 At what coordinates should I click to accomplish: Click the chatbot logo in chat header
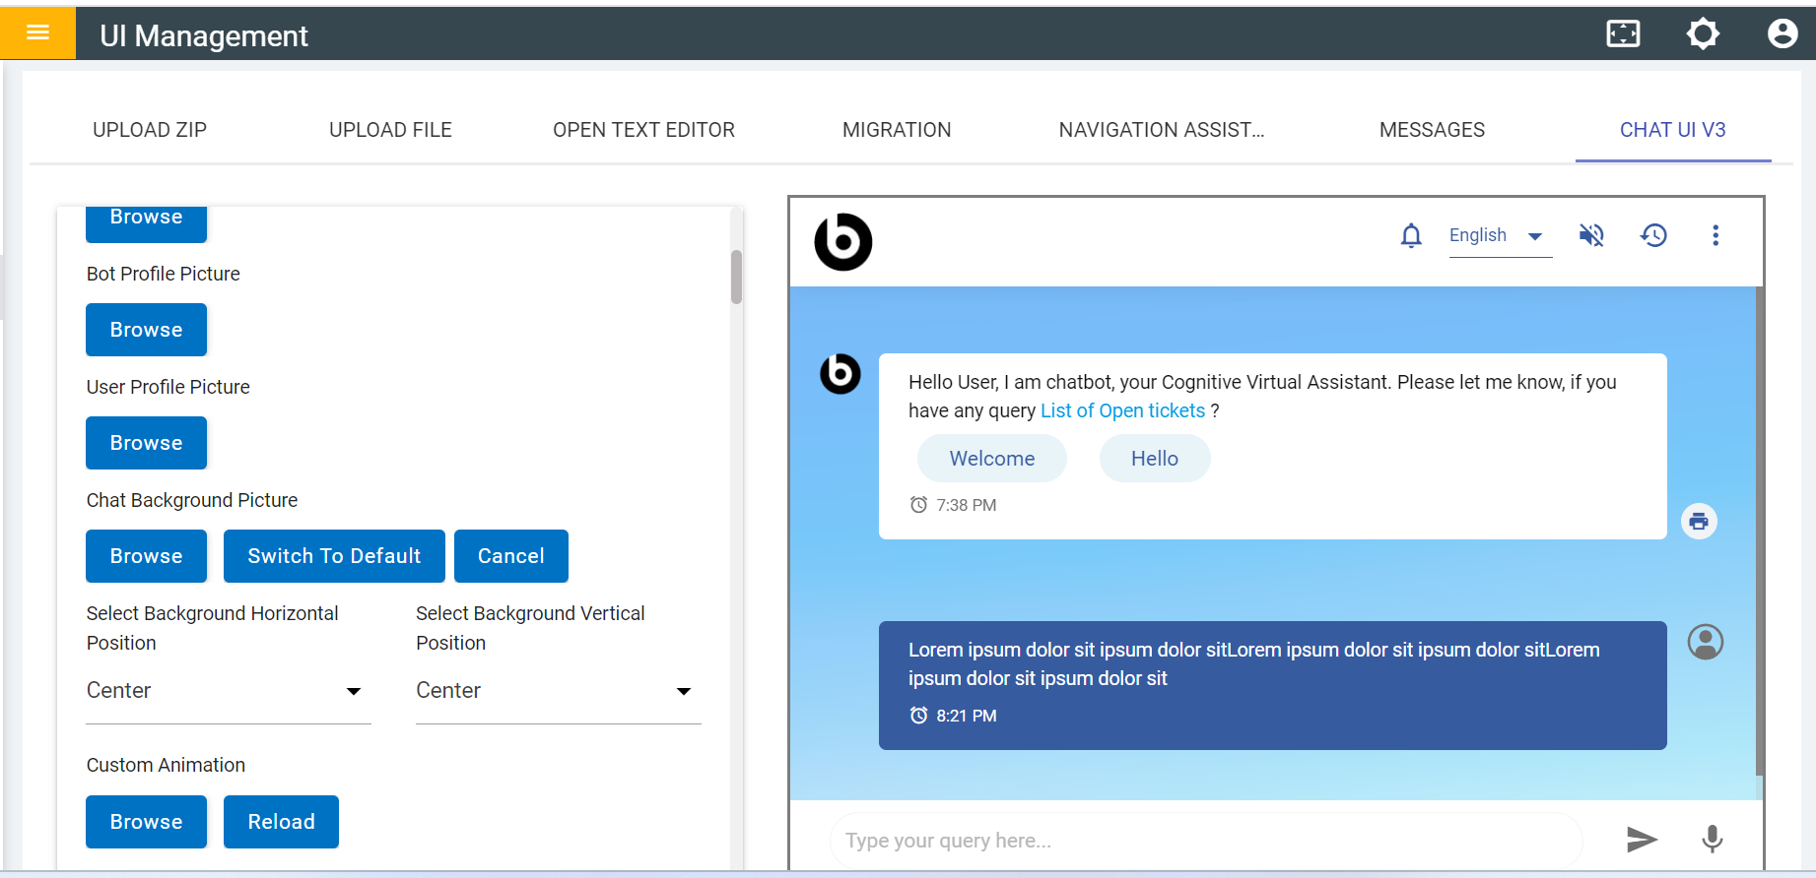pos(843,241)
